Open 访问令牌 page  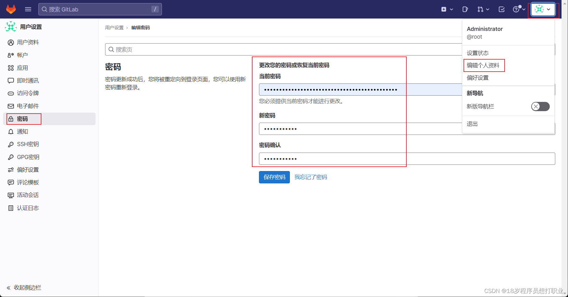(x=49, y=93)
